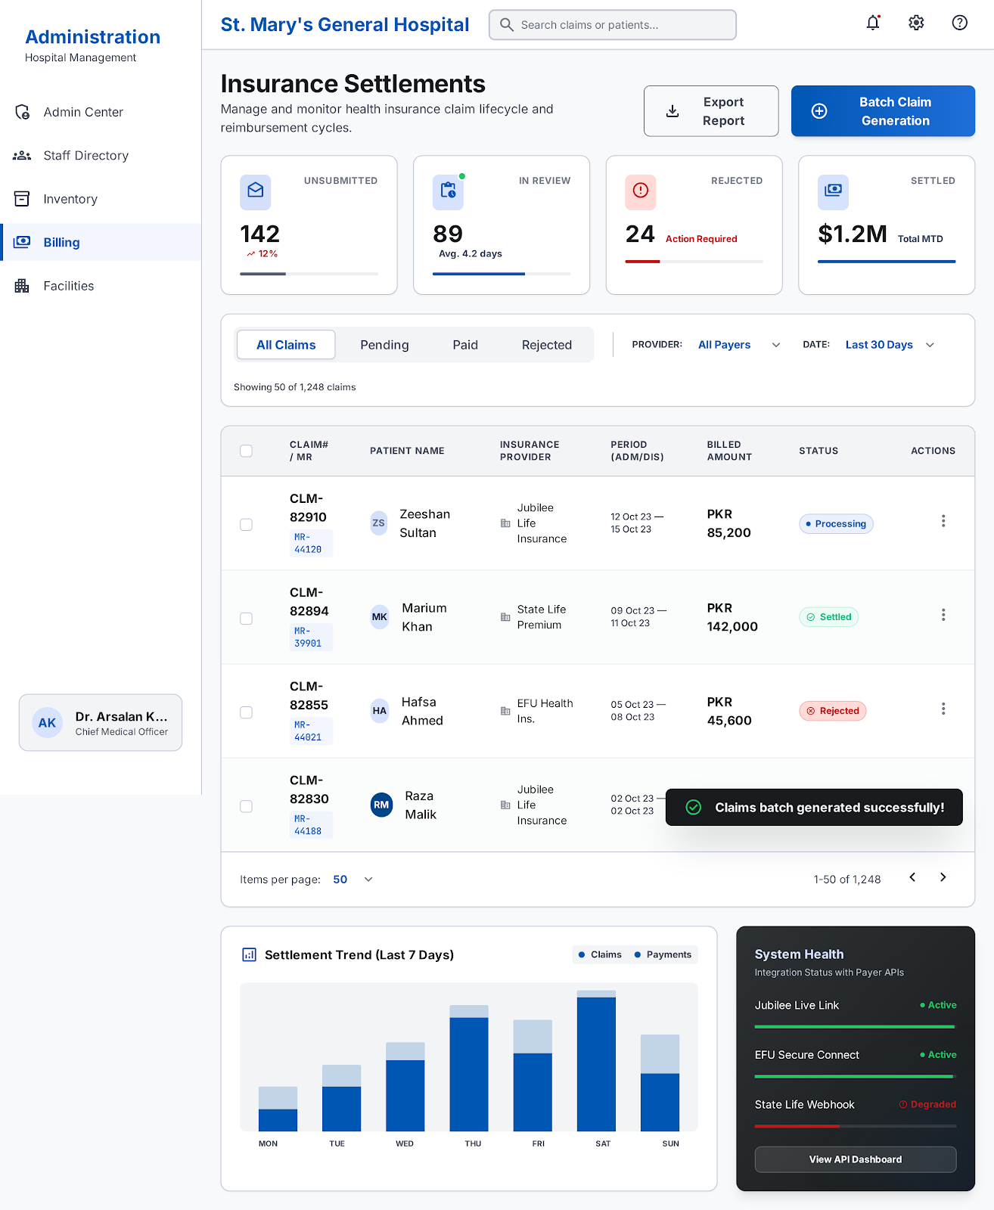
Task: Open Dr. Arsalan profile card
Action: click(101, 723)
